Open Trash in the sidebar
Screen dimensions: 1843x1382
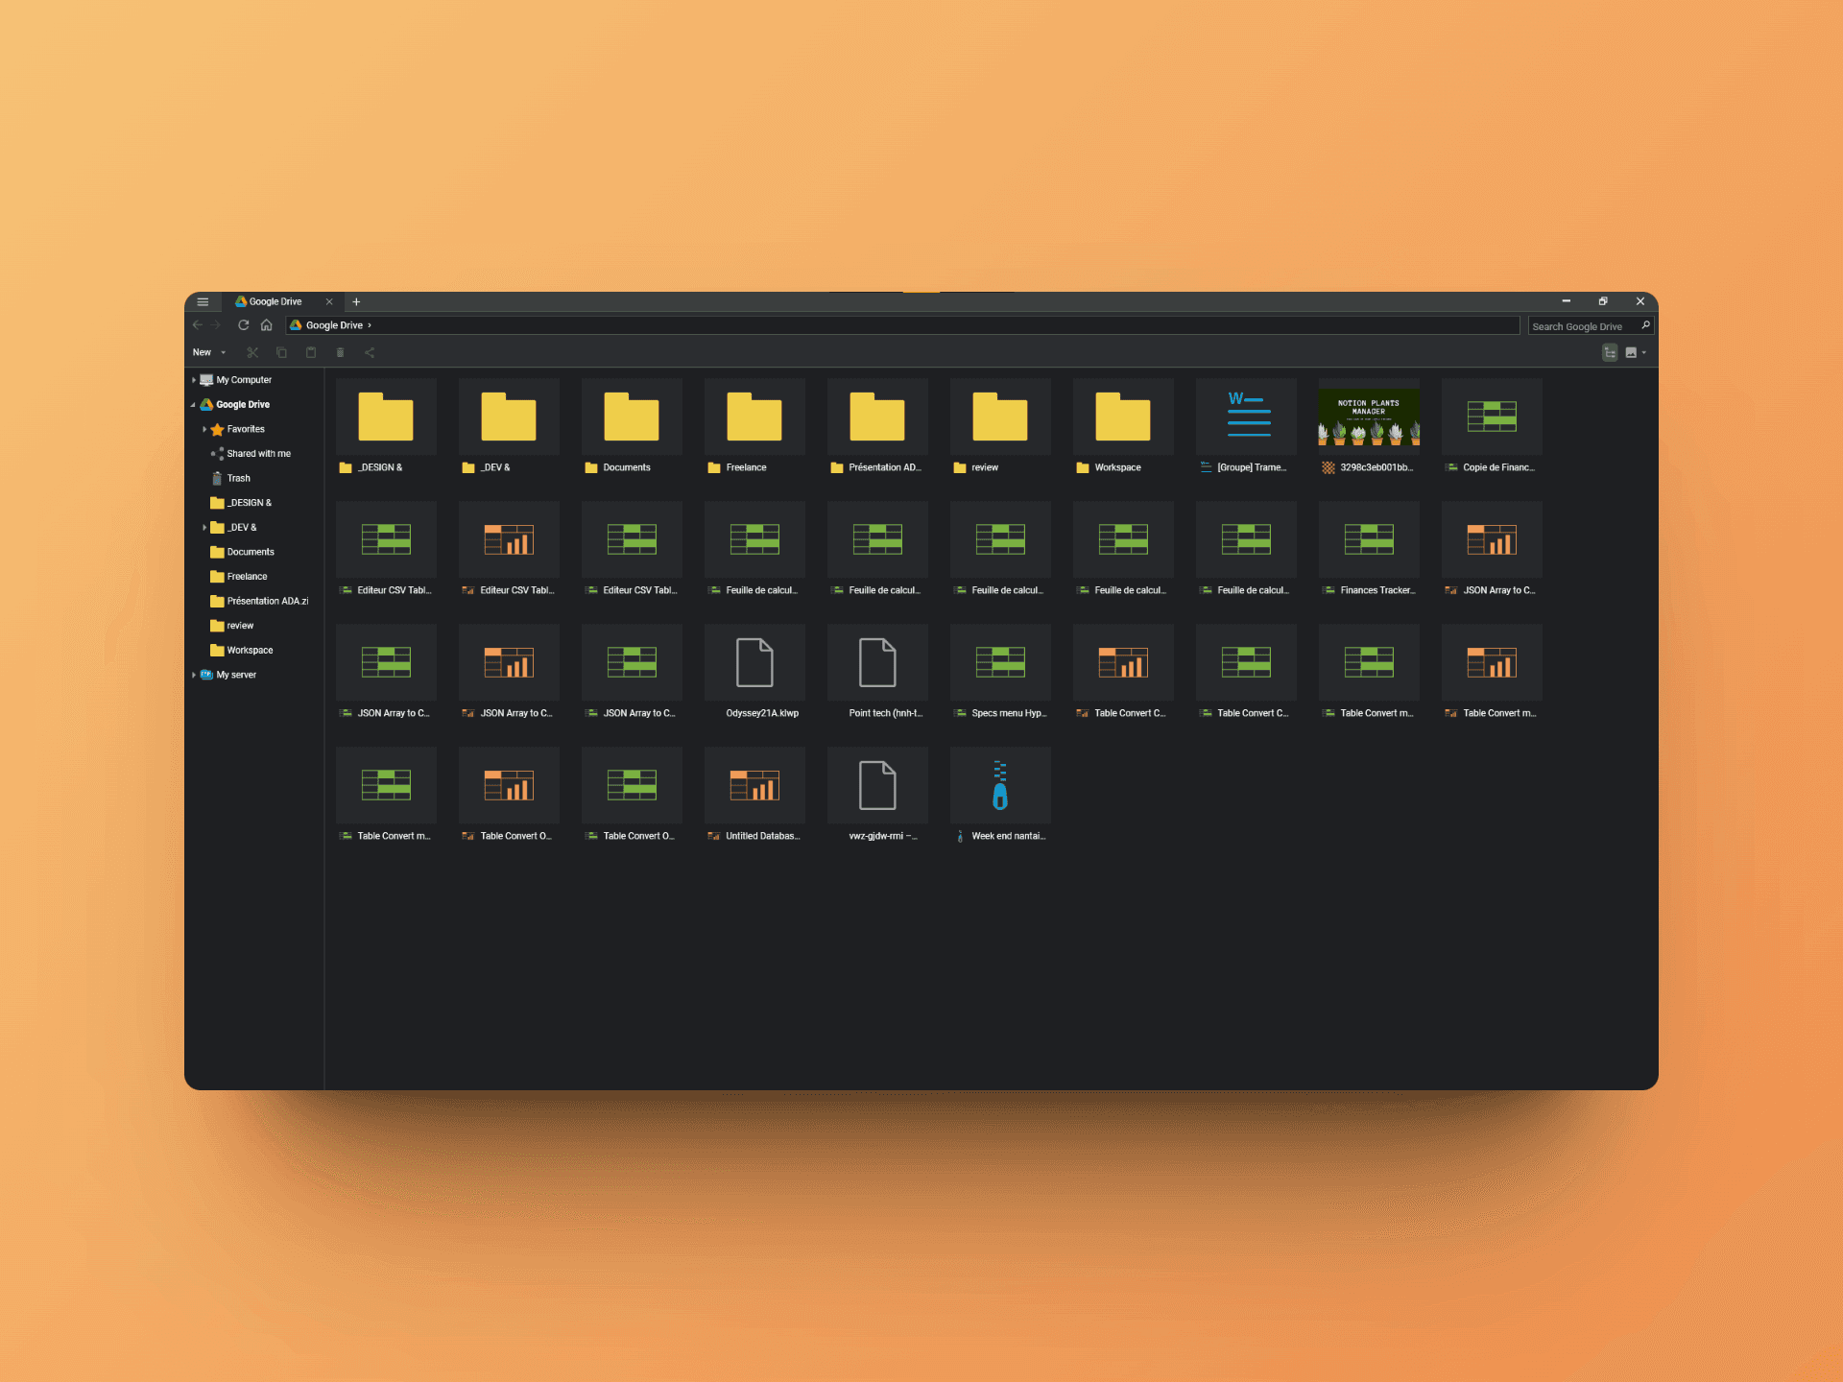coord(238,478)
